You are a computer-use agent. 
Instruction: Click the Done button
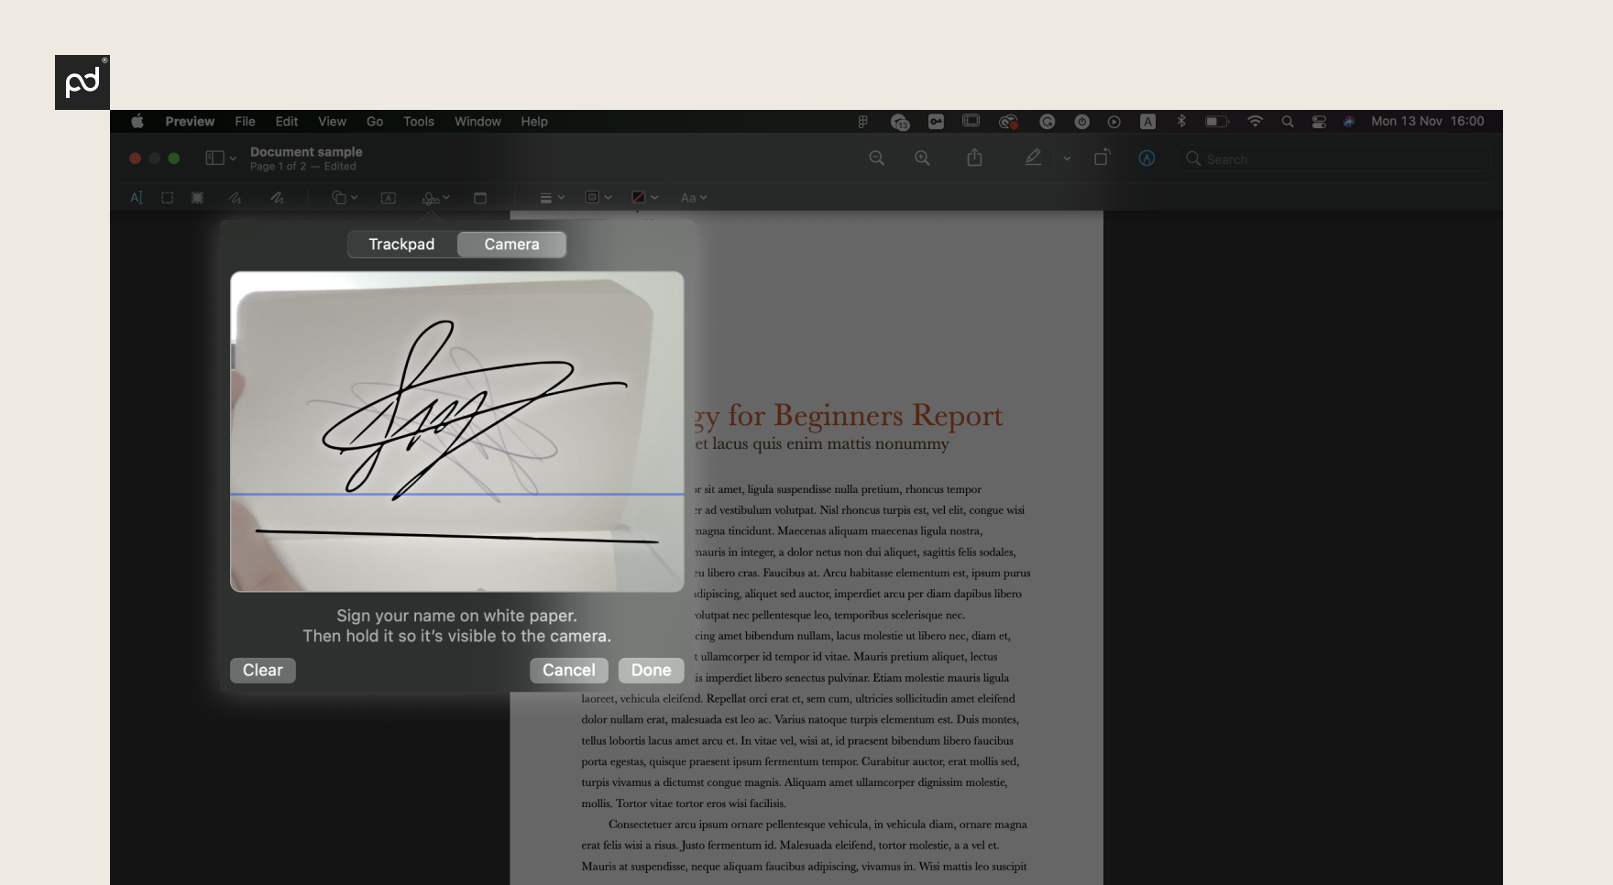651,670
